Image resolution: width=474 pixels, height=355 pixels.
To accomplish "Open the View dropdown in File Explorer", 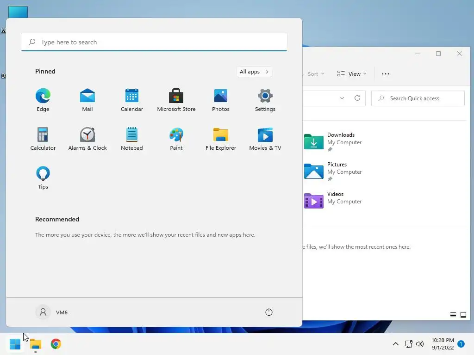I will click(x=352, y=74).
